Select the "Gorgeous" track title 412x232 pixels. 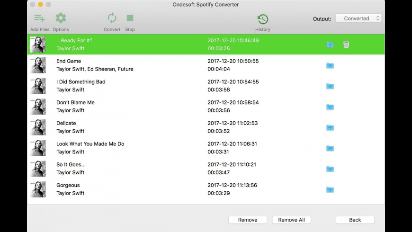click(x=68, y=186)
